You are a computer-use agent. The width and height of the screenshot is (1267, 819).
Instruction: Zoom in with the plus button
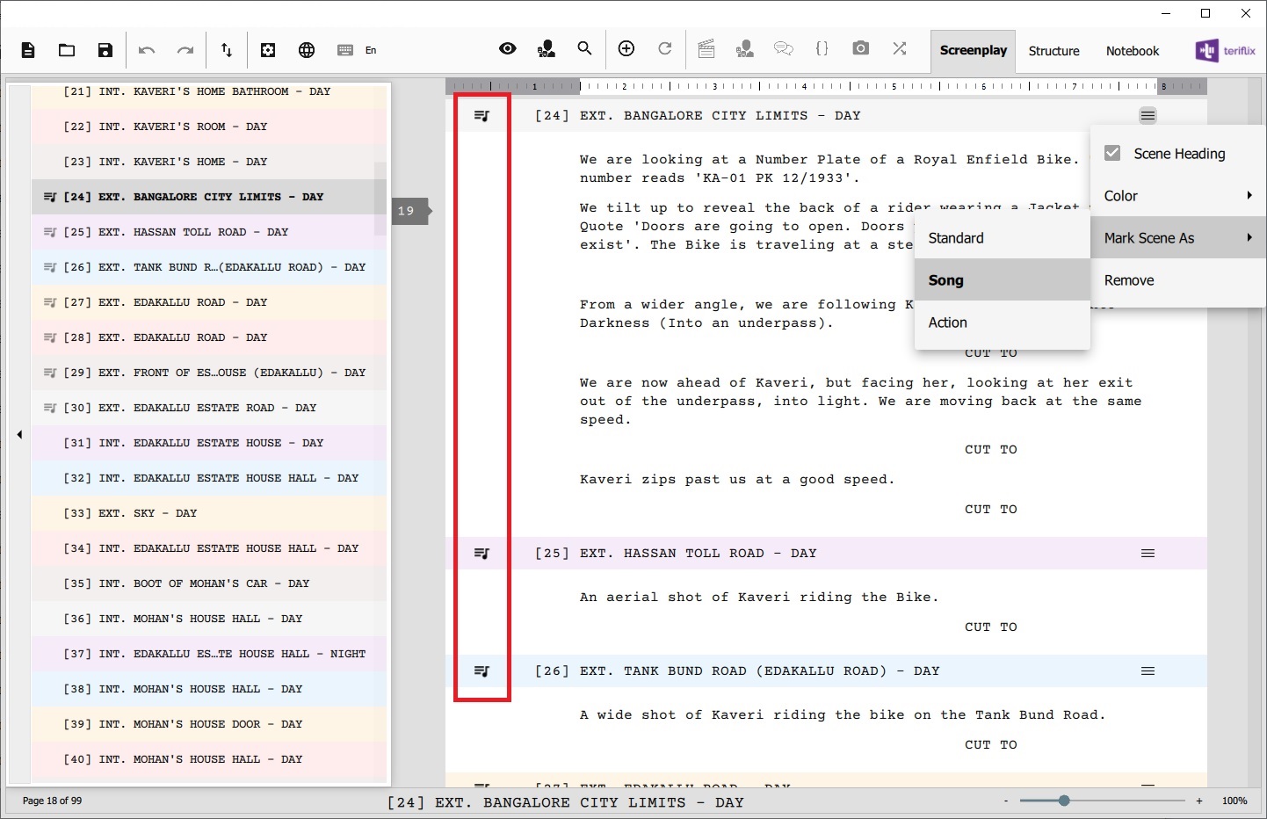point(1199,801)
